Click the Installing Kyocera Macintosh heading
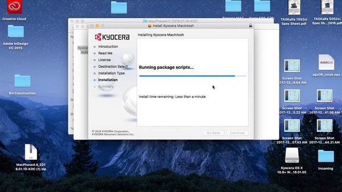Screen dimensions: 342x192 click(x=161, y=35)
